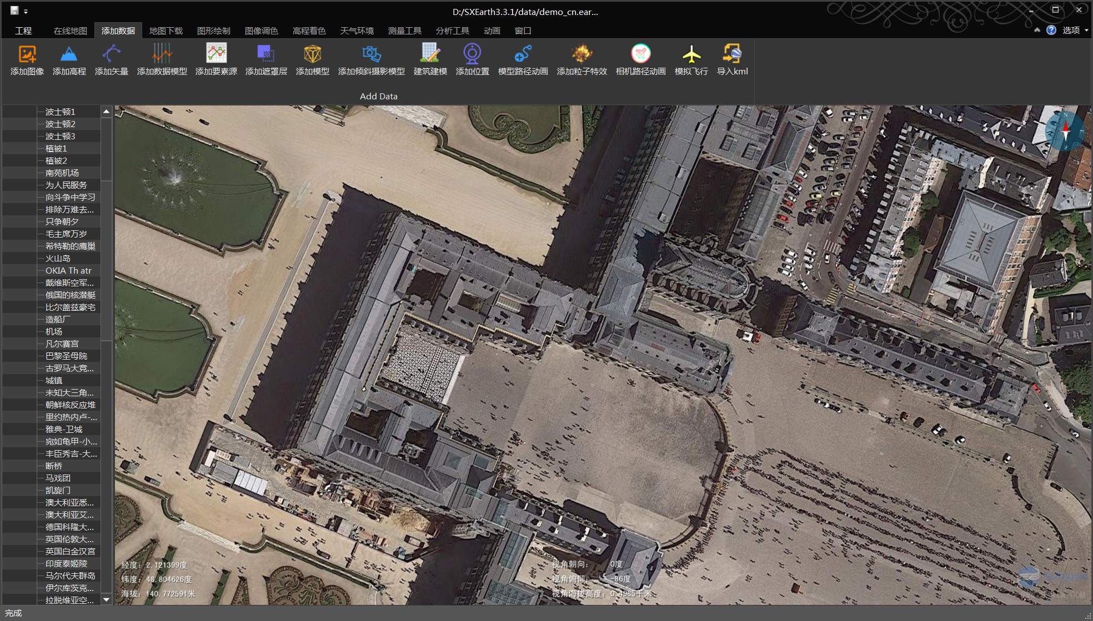
Task: Click the longitude value 2.121399度
Action: click(167, 565)
